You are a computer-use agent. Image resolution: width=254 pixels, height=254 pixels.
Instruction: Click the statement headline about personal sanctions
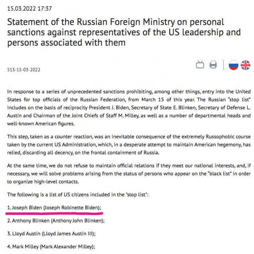124,32
